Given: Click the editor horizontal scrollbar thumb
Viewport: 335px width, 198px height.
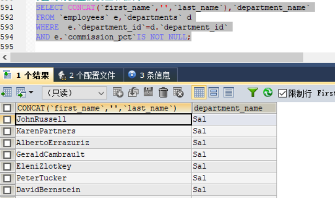Looking at the screenshot, I should tap(157, 57).
